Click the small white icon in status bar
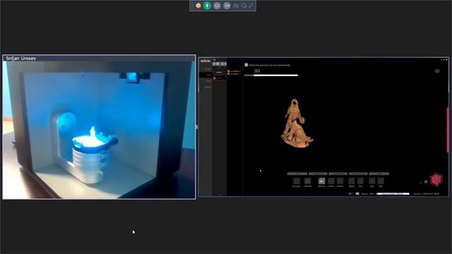Image resolution: width=452 pixels, height=254 pixels. click(x=357, y=194)
